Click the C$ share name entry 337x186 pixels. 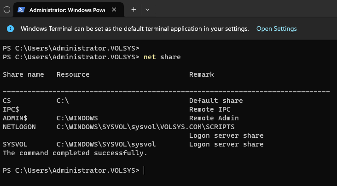pos(7,101)
